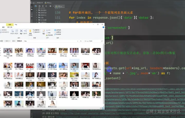This screenshot has width=185, height=118.
Task: Expand the second folder node in the PyCharm project tree
Action: (x=36, y=13)
